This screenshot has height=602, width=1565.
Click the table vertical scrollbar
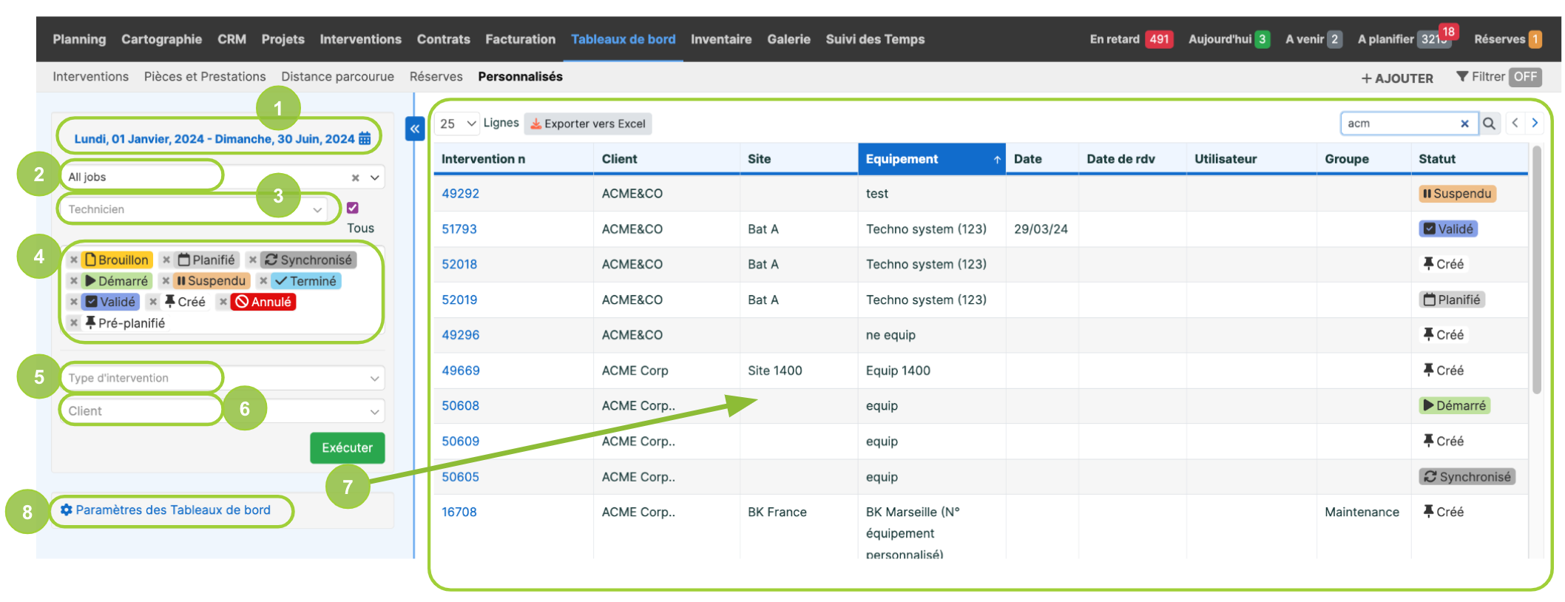1536,270
